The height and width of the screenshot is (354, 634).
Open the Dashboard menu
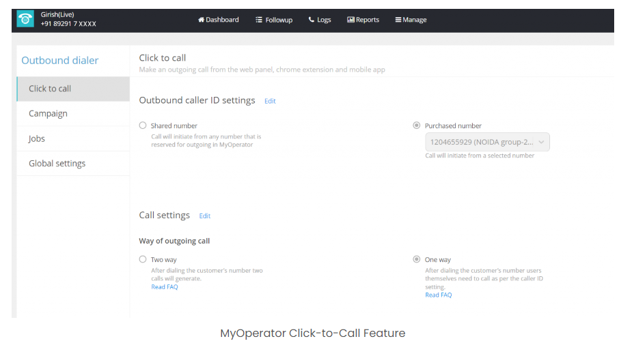tap(219, 20)
